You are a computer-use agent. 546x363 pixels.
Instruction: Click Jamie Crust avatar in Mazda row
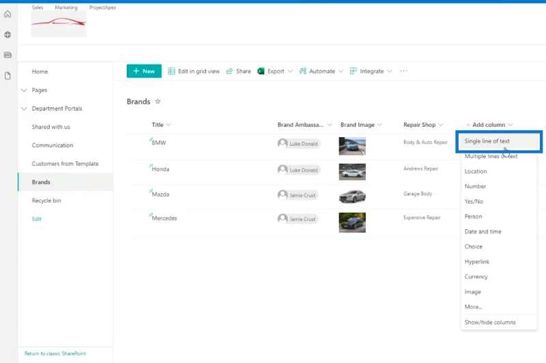tap(283, 195)
